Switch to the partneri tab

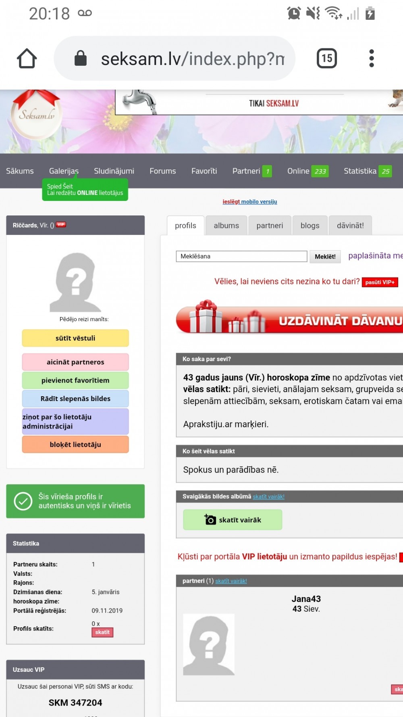(x=270, y=226)
